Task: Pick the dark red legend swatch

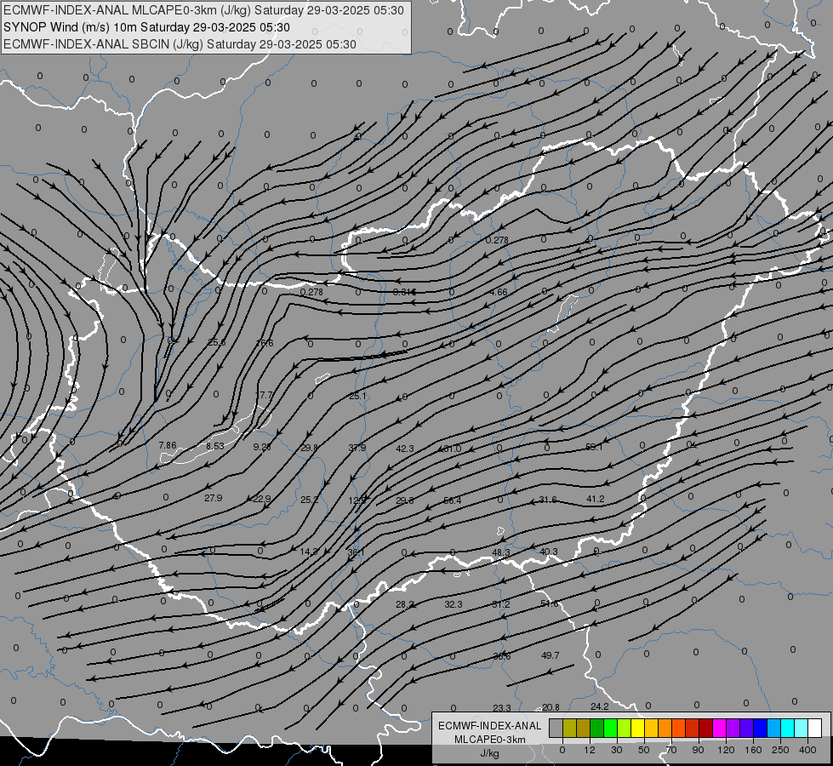Action: coord(705,728)
